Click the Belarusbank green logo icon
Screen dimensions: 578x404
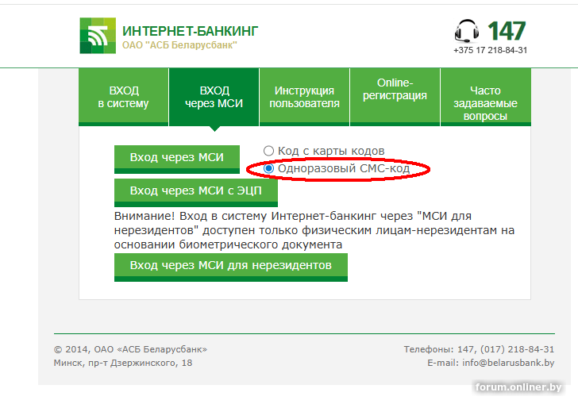pyautogui.click(x=98, y=36)
